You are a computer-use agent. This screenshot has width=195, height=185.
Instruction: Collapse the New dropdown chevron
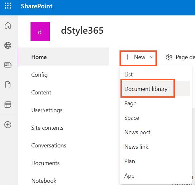152,57
